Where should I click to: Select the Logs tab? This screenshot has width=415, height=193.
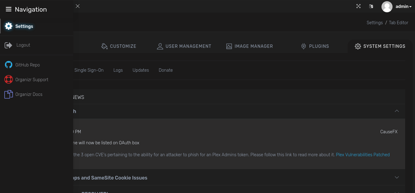118,70
